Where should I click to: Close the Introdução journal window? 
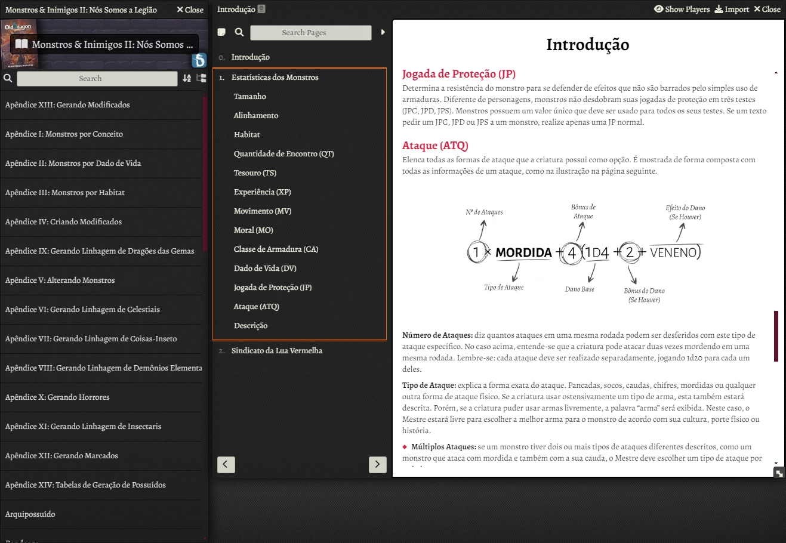point(767,9)
